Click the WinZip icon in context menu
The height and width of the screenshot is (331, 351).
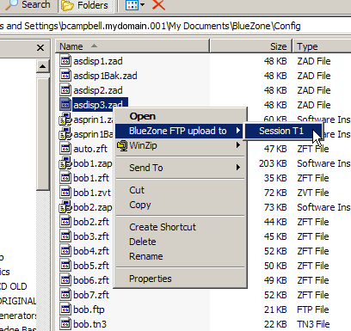(x=122, y=145)
